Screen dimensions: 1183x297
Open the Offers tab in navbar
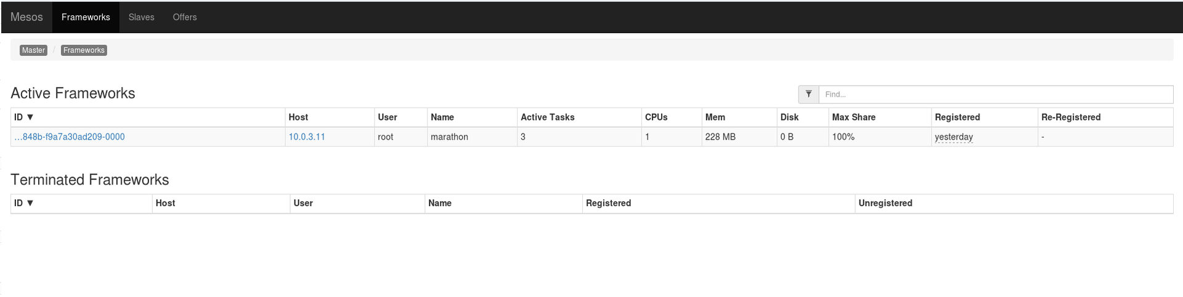tap(185, 17)
